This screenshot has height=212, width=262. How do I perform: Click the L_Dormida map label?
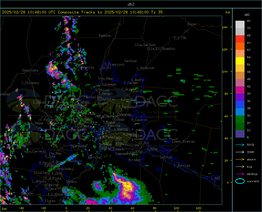click(182, 166)
